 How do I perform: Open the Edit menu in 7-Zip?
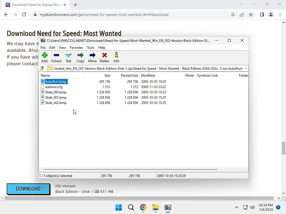coord(52,47)
